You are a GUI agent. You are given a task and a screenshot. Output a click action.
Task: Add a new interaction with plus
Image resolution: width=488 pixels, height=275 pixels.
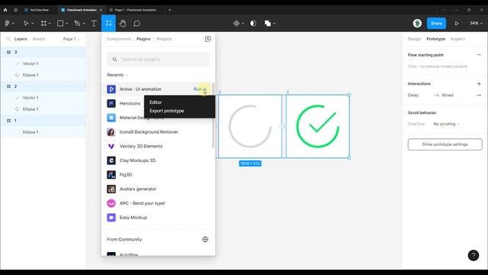479,83
